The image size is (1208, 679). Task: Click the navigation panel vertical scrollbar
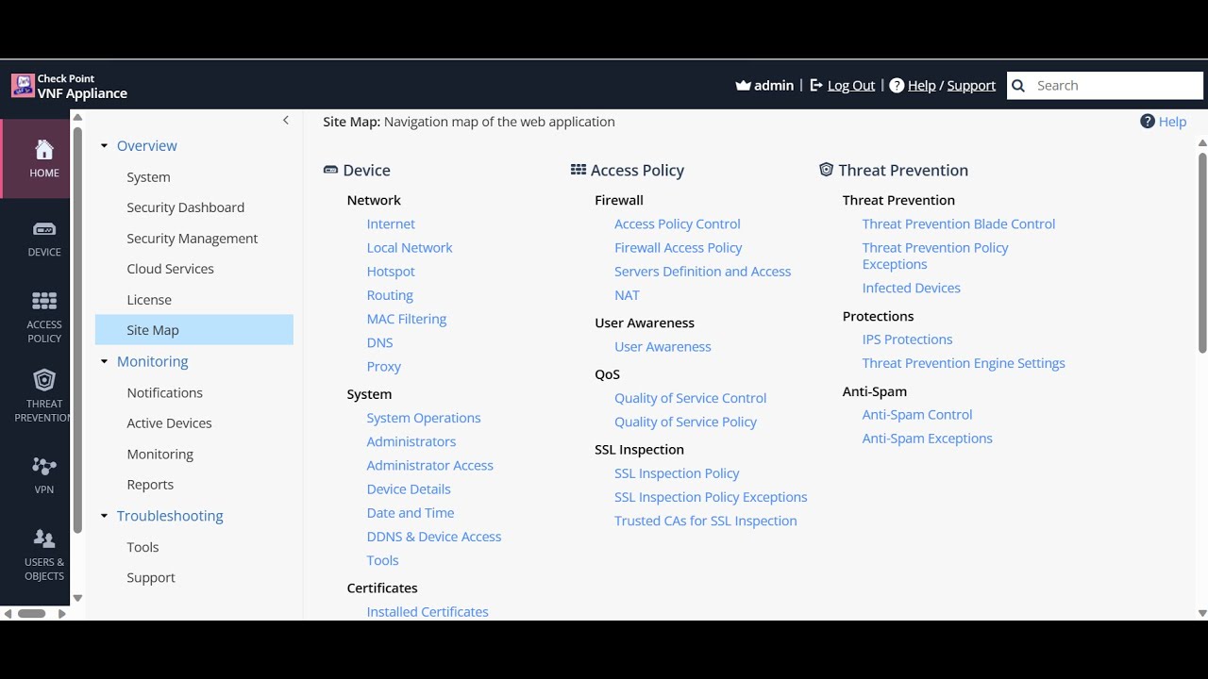(x=77, y=330)
